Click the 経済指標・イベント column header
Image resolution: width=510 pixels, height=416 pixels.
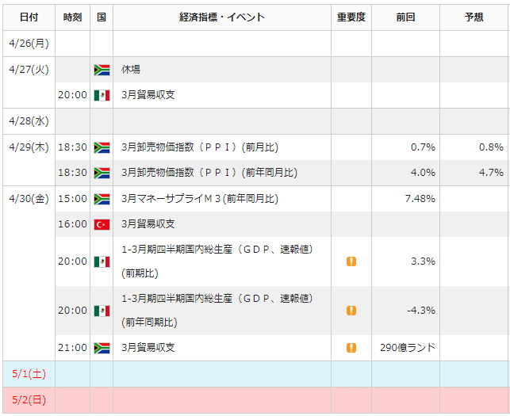[x=222, y=17]
